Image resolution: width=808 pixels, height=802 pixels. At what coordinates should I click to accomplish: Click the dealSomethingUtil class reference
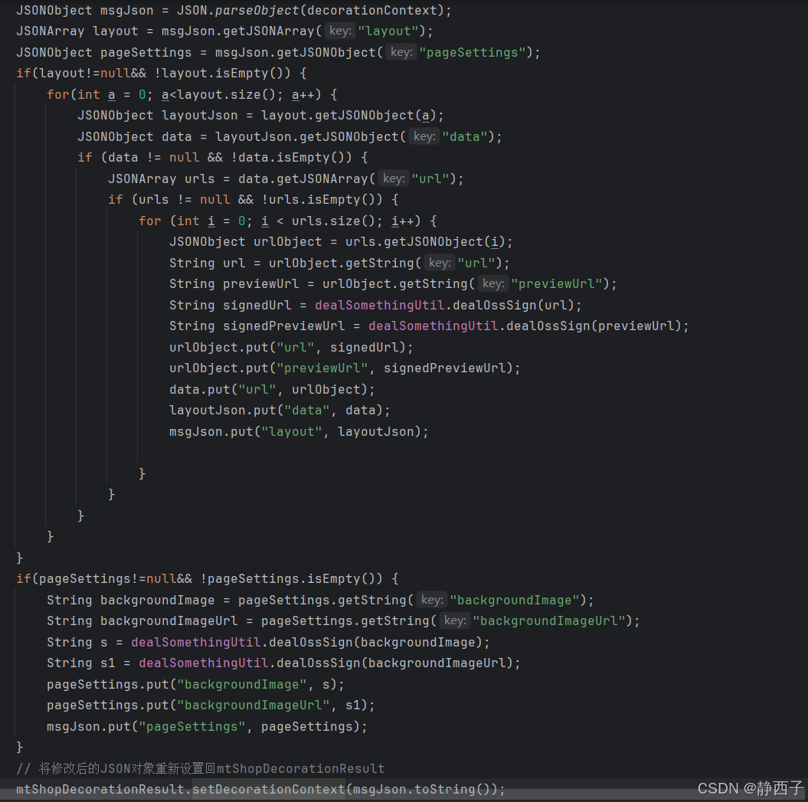click(195, 642)
